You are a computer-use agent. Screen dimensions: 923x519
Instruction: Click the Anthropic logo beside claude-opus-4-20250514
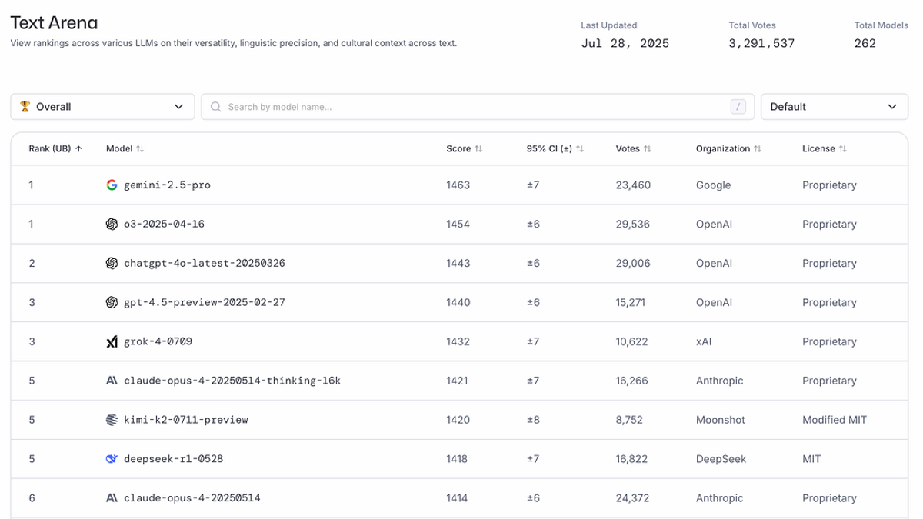point(112,498)
